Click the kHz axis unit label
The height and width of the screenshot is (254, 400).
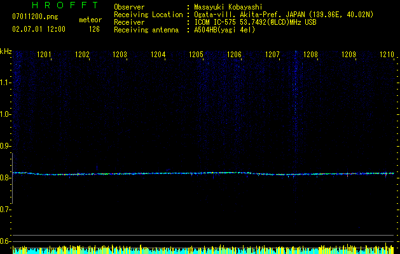point(6,51)
